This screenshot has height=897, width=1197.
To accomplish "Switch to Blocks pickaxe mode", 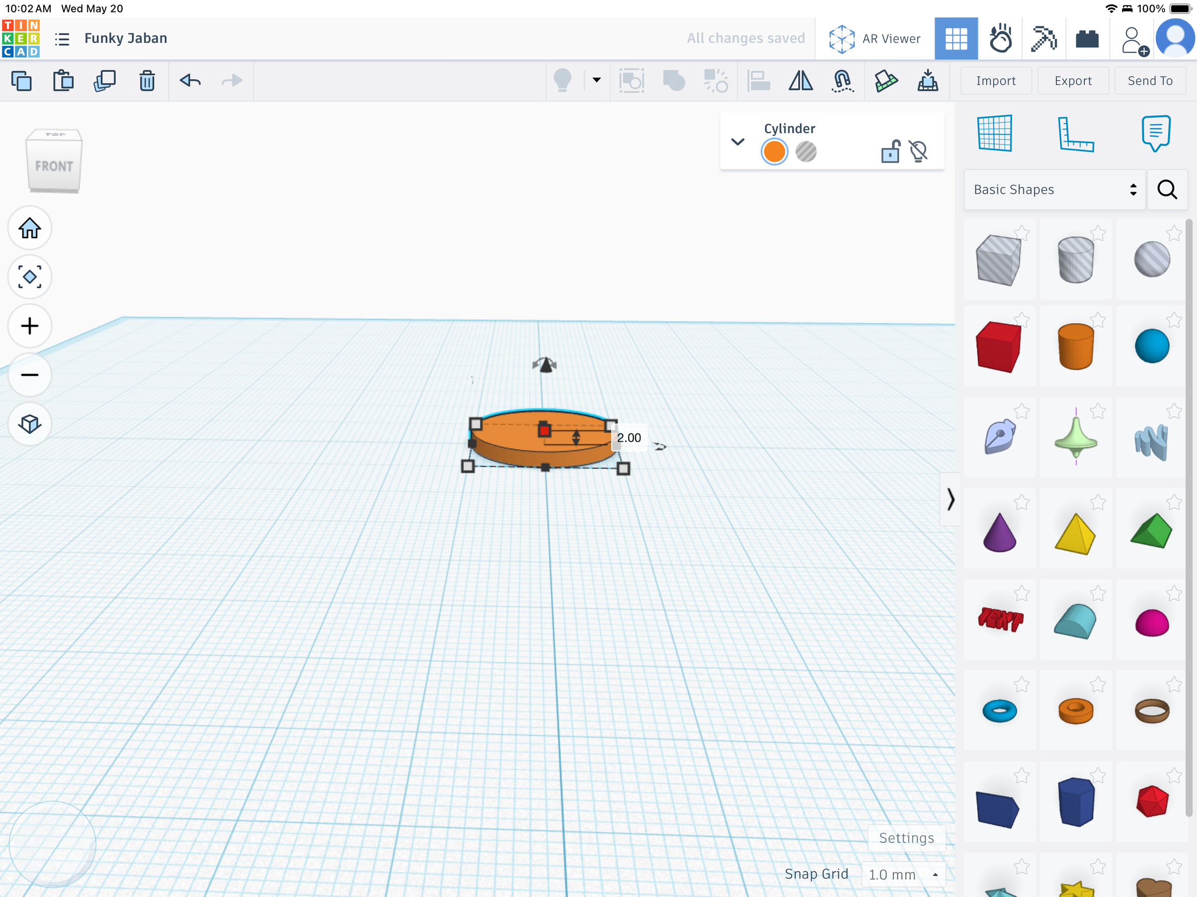I will 1044,39.
